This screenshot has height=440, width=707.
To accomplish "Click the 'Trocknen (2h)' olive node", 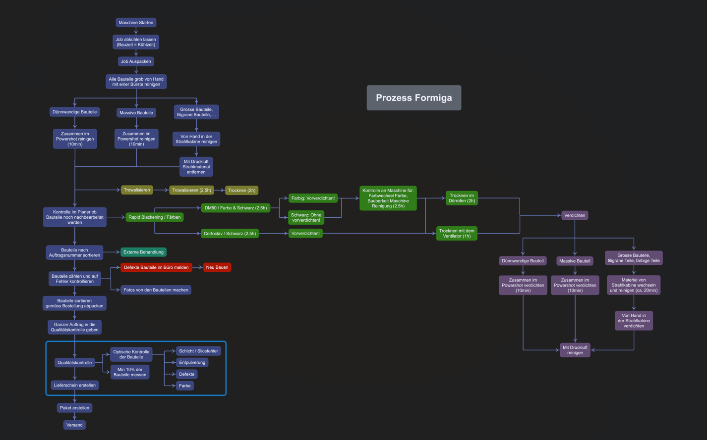I will tap(242, 190).
